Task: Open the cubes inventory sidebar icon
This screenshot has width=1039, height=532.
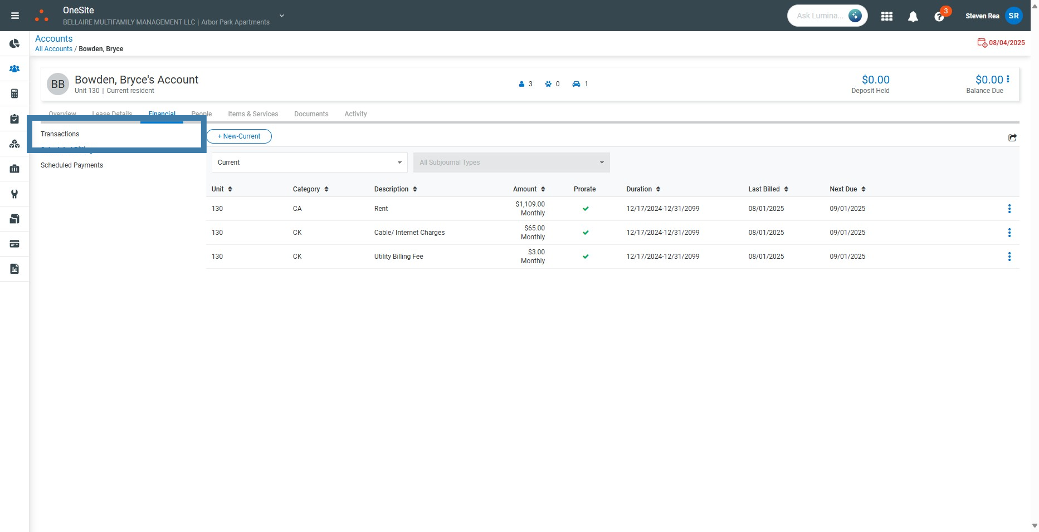Action: pyautogui.click(x=14, y=144)
